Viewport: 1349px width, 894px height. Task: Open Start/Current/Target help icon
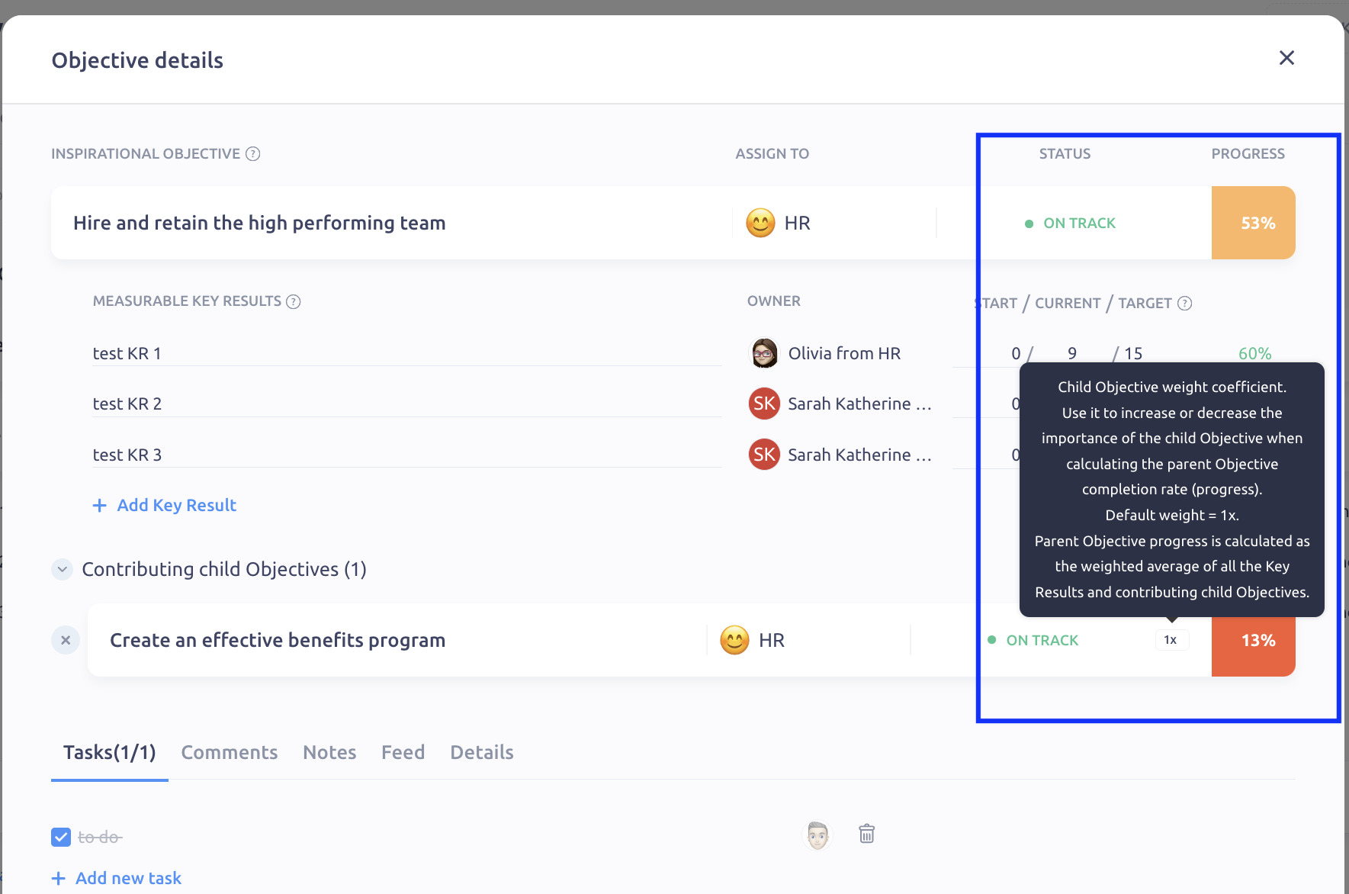point(1184,304)
